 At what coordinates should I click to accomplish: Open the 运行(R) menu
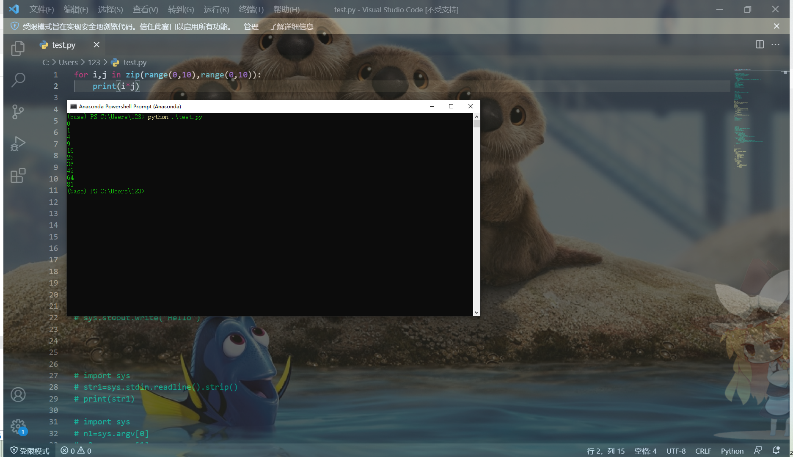coord(216,9)
